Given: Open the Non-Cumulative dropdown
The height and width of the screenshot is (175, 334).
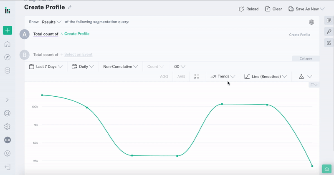Looking at the screenshot, I should click(121, 67).
